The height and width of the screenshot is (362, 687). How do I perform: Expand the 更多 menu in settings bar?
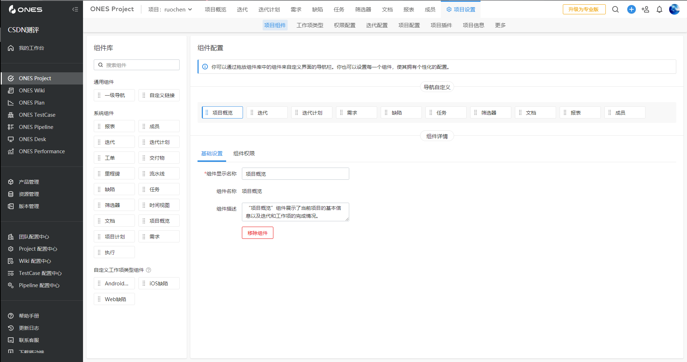tap(500, 25)
